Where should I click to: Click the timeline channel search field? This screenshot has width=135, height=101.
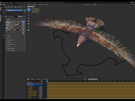tap(34, 81)
